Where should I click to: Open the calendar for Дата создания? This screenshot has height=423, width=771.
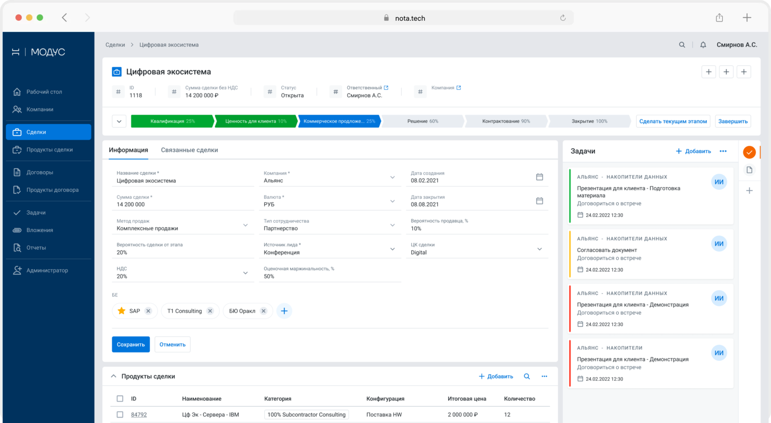(x=540, y=177)
